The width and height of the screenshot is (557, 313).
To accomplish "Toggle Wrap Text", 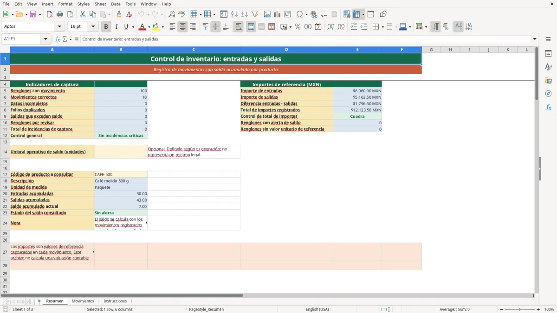I will [x=239, y=27].
